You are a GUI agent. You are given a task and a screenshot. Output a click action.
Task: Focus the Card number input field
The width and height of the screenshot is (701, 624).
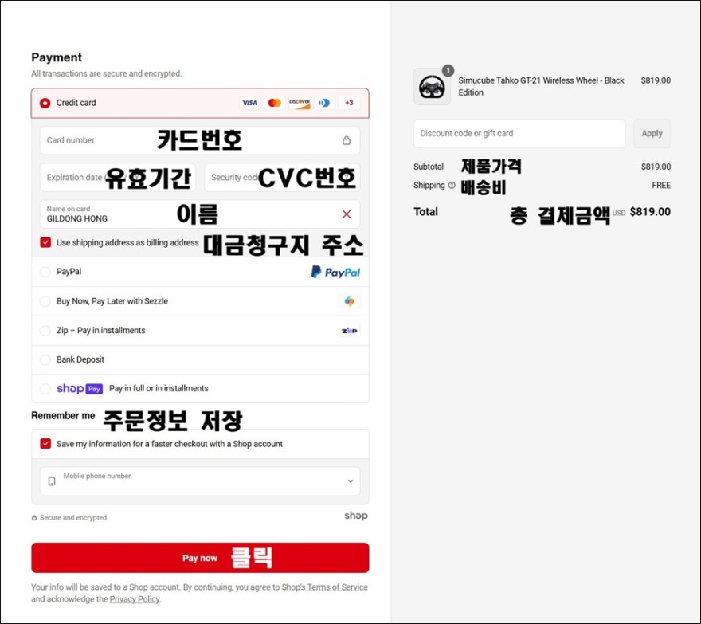point(200,140)
